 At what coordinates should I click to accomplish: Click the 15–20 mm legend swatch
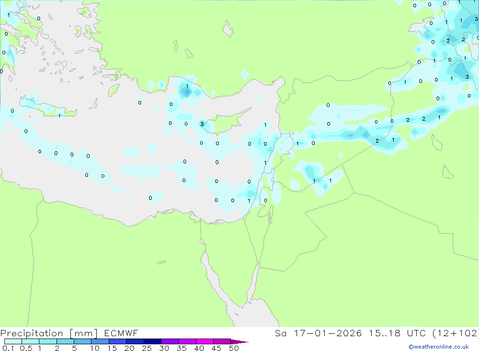tap(118, 341)
